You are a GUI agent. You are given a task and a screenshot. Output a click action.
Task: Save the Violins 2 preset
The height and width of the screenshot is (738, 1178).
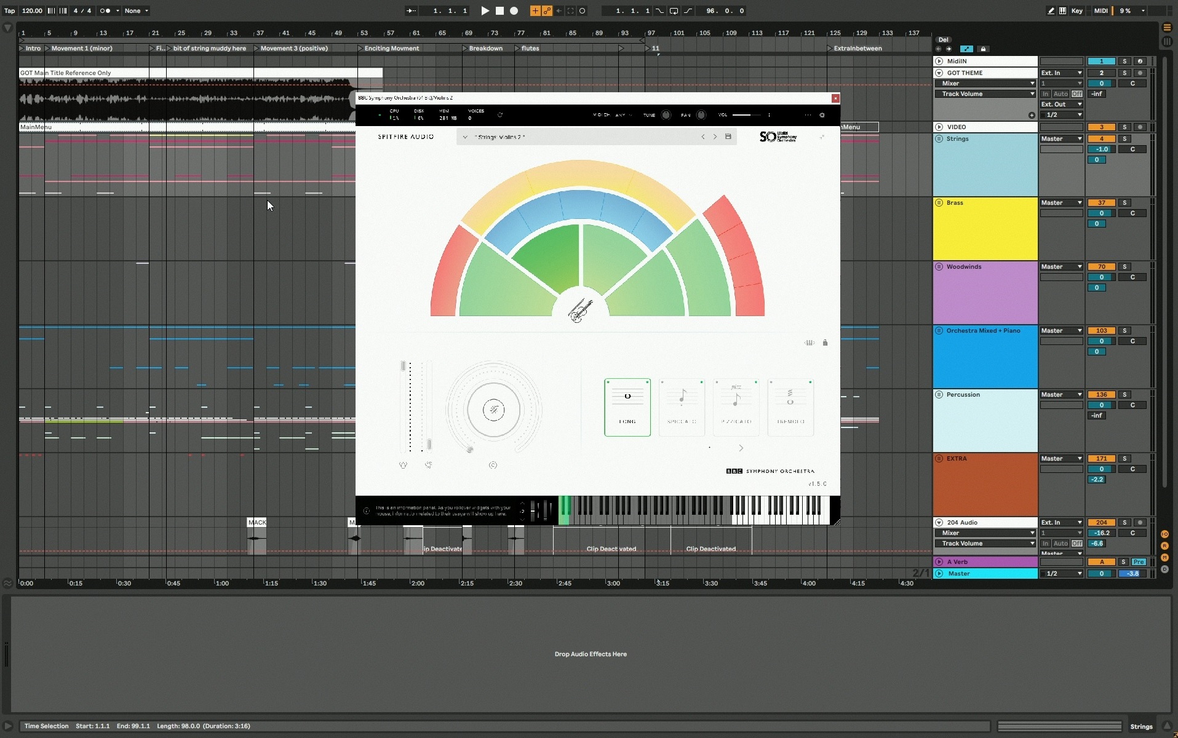click(x=728, y=137)
